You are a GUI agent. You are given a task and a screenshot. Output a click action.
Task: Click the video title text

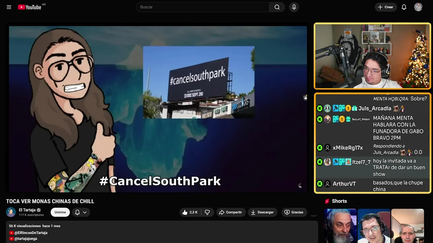[x=50, y=201]
